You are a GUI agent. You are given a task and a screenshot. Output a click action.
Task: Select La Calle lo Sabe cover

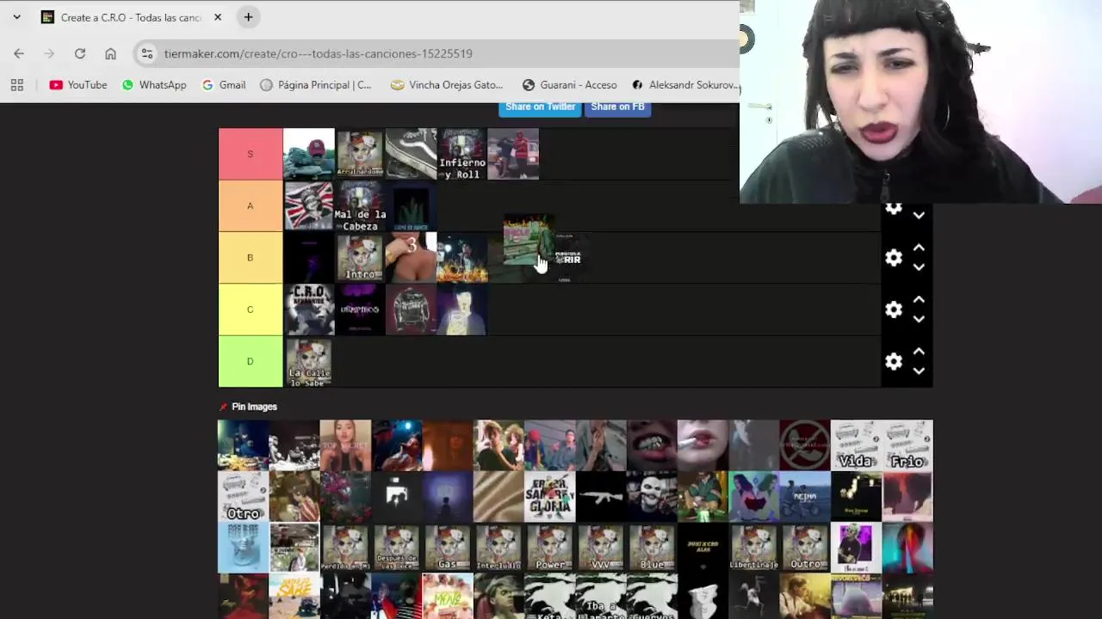(x=309, y=361)
